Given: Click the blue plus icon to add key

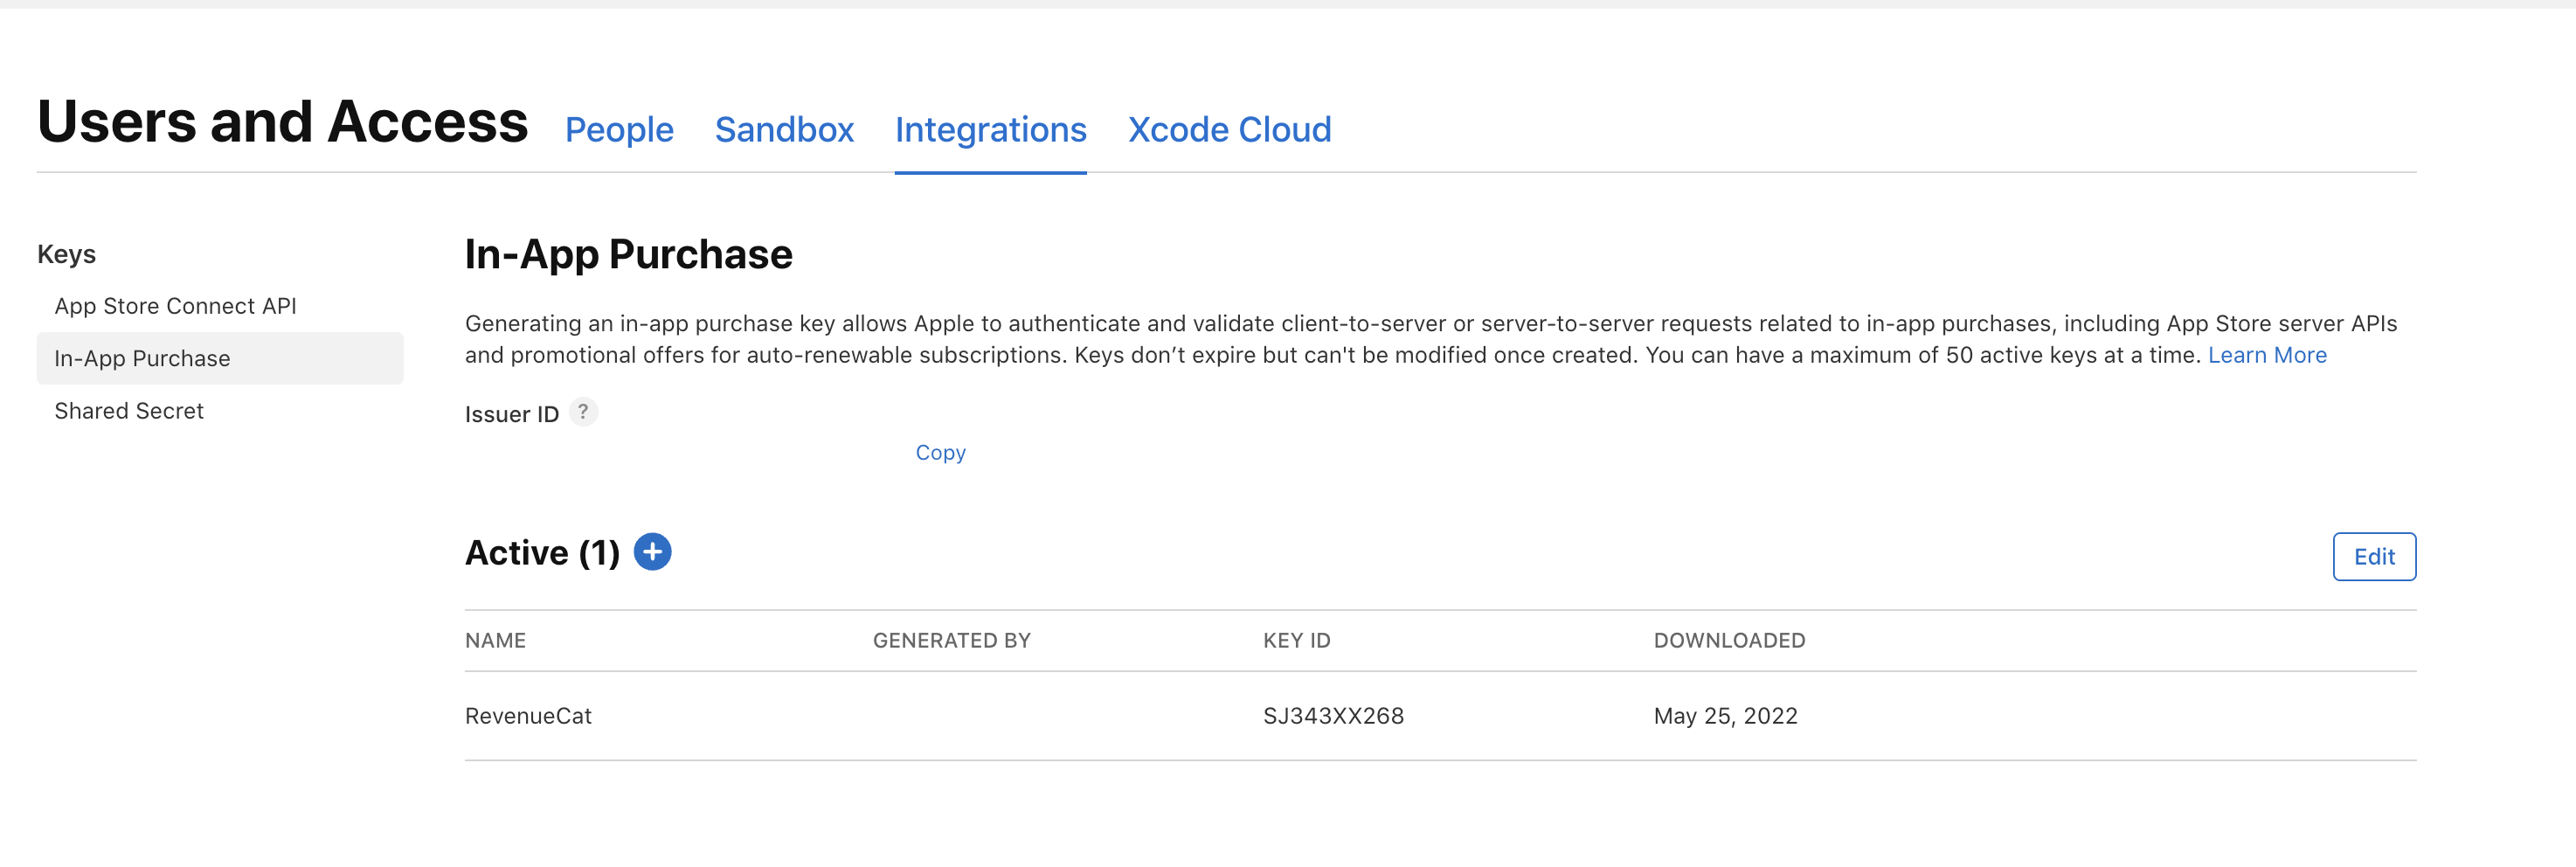Looking at the screenshot, I should [x=652, y=552].
